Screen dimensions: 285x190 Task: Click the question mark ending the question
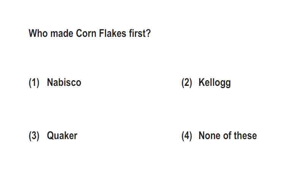coord(148,33)
